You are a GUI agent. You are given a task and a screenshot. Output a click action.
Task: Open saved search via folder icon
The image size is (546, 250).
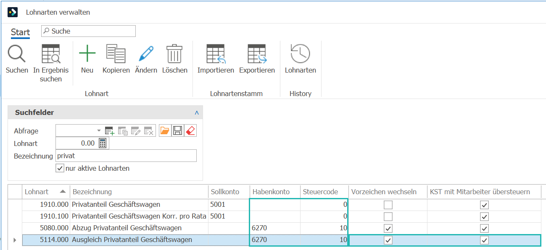pyautogui.click(x=165, y=131)
